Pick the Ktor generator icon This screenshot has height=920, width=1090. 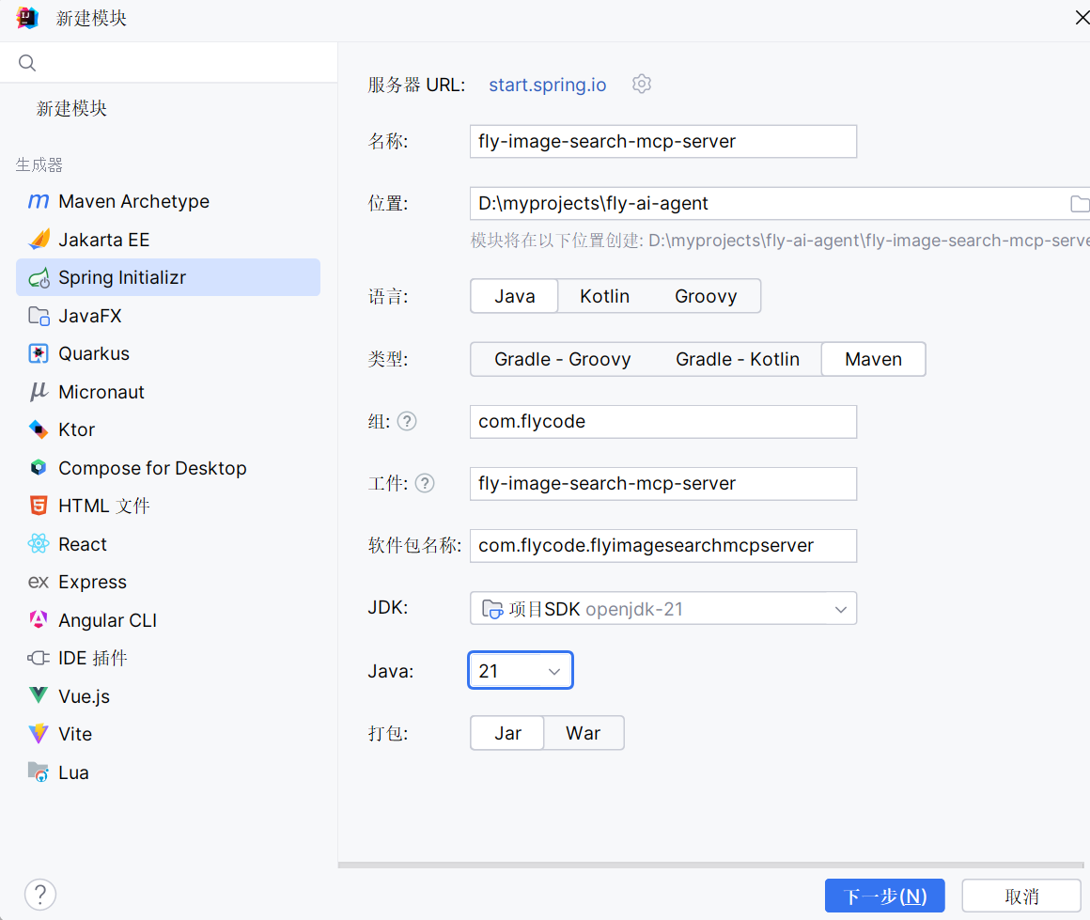39,429
